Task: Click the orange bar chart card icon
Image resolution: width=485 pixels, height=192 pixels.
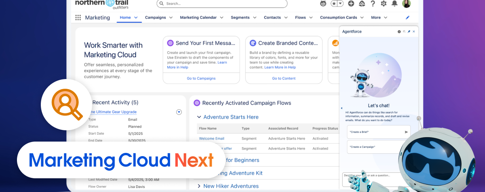Action: (x=335, y=43)
